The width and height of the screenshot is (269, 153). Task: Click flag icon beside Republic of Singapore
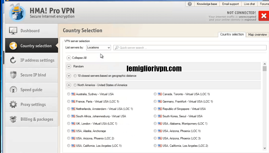tap(160, 109)
